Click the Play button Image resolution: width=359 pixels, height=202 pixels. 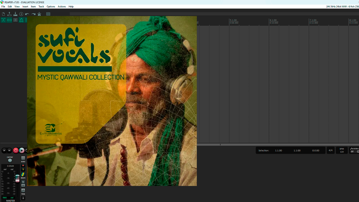tap(22, 150)
